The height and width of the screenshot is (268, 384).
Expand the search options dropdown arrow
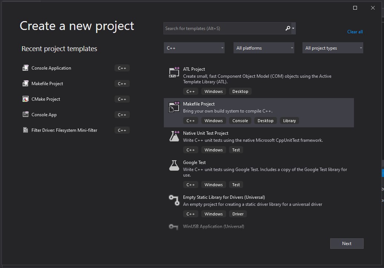click(x=293, y=29)
